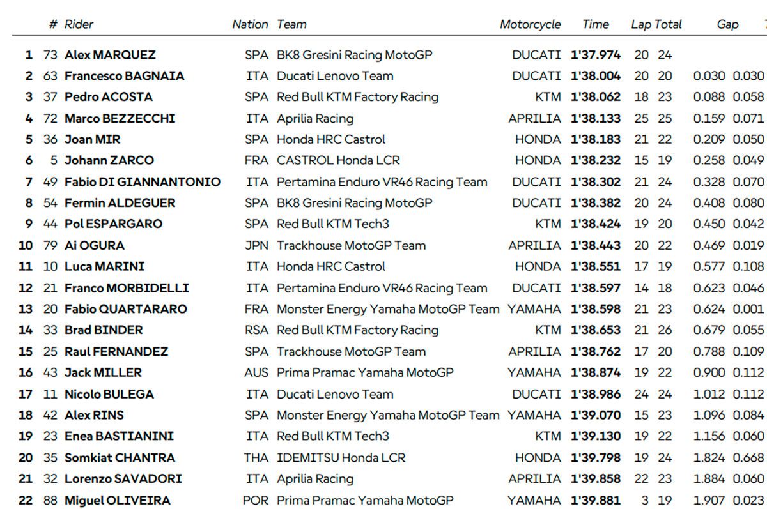Click the Lap column header
Viewport: 767px width, 509px height.
pyautogui.click(x=640, y=24)
